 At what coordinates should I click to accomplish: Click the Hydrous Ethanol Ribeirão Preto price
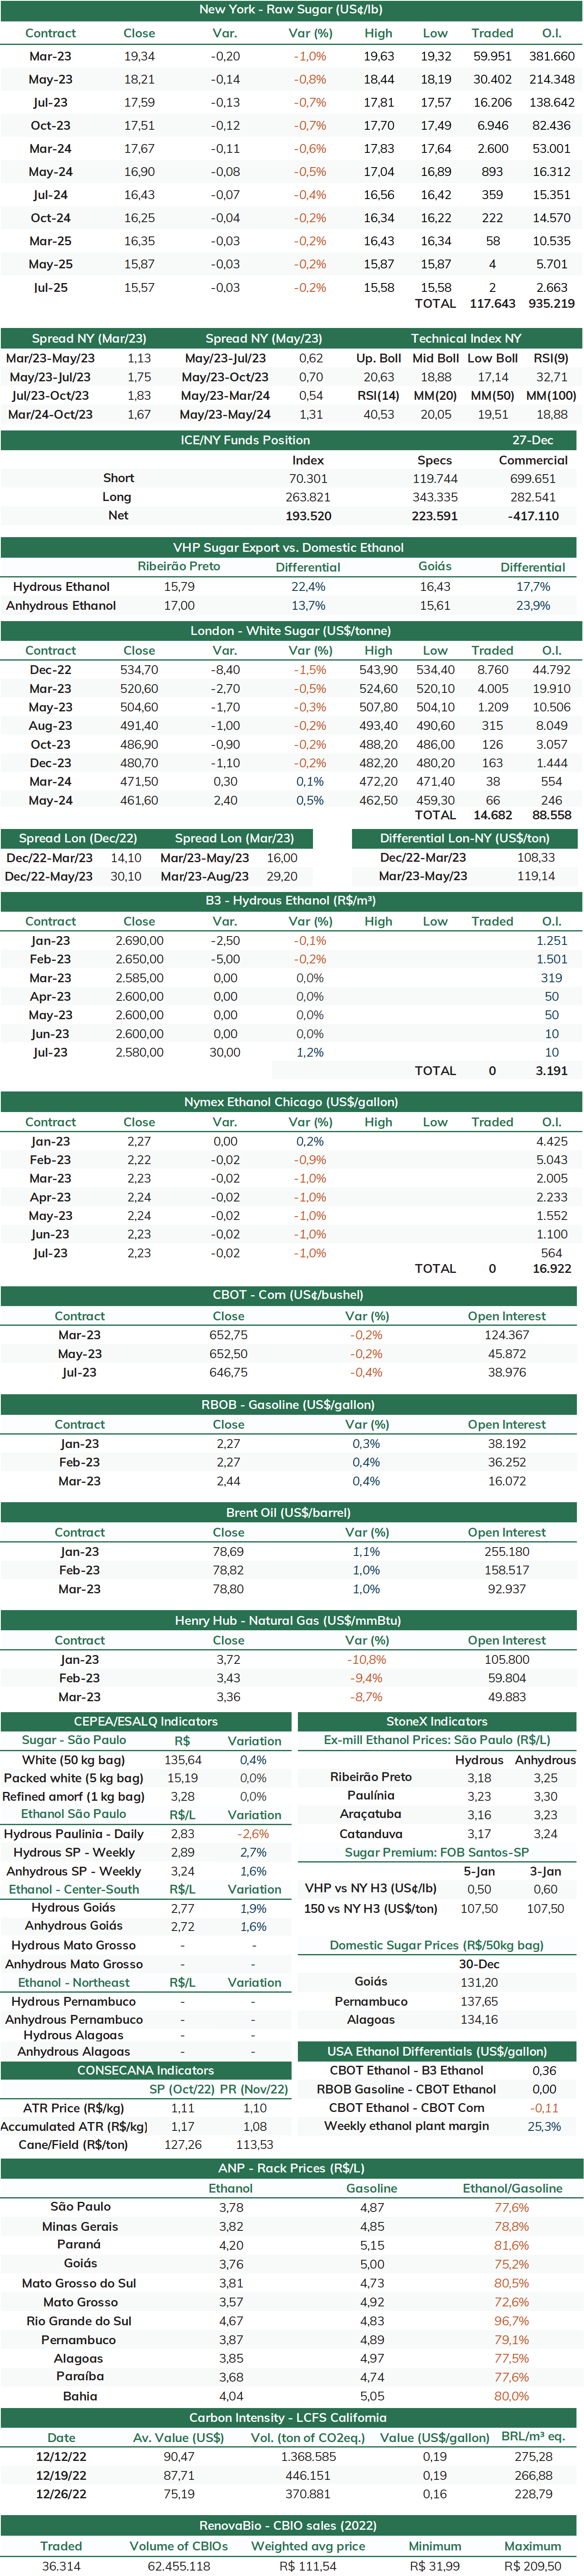179,587
